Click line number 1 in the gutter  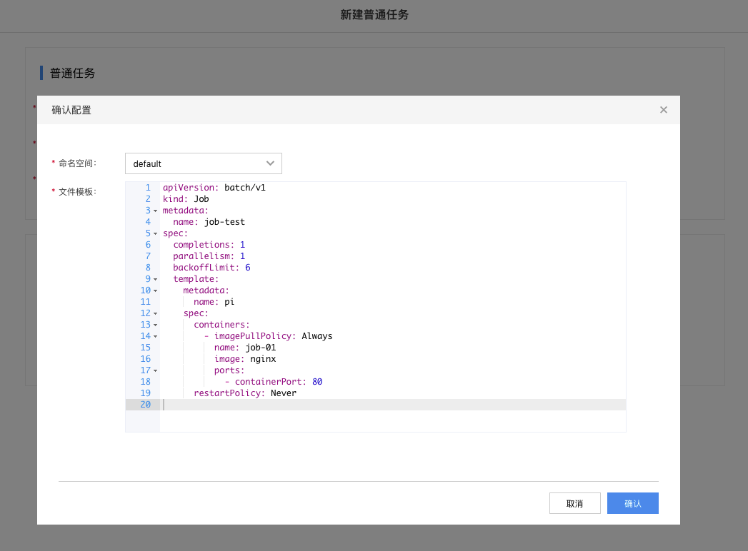148,188
